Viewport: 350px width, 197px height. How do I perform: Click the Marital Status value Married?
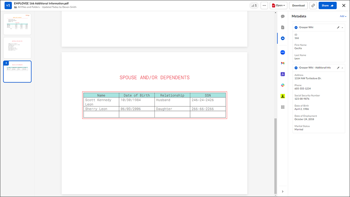pyautogui.click(x=299, y=129)
